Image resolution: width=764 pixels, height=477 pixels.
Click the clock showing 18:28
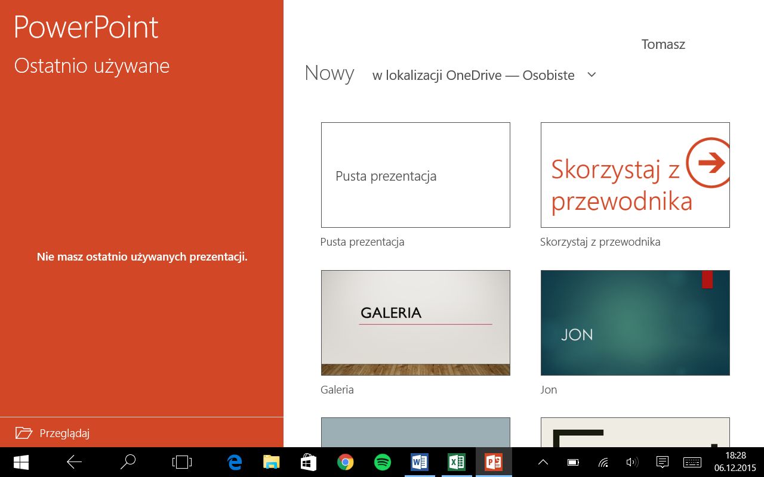[735, 456]
